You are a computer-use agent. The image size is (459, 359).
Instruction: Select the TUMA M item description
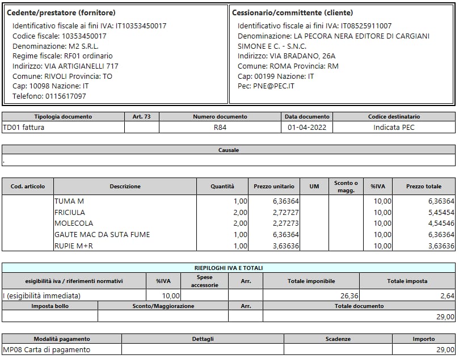coord(69,201)
